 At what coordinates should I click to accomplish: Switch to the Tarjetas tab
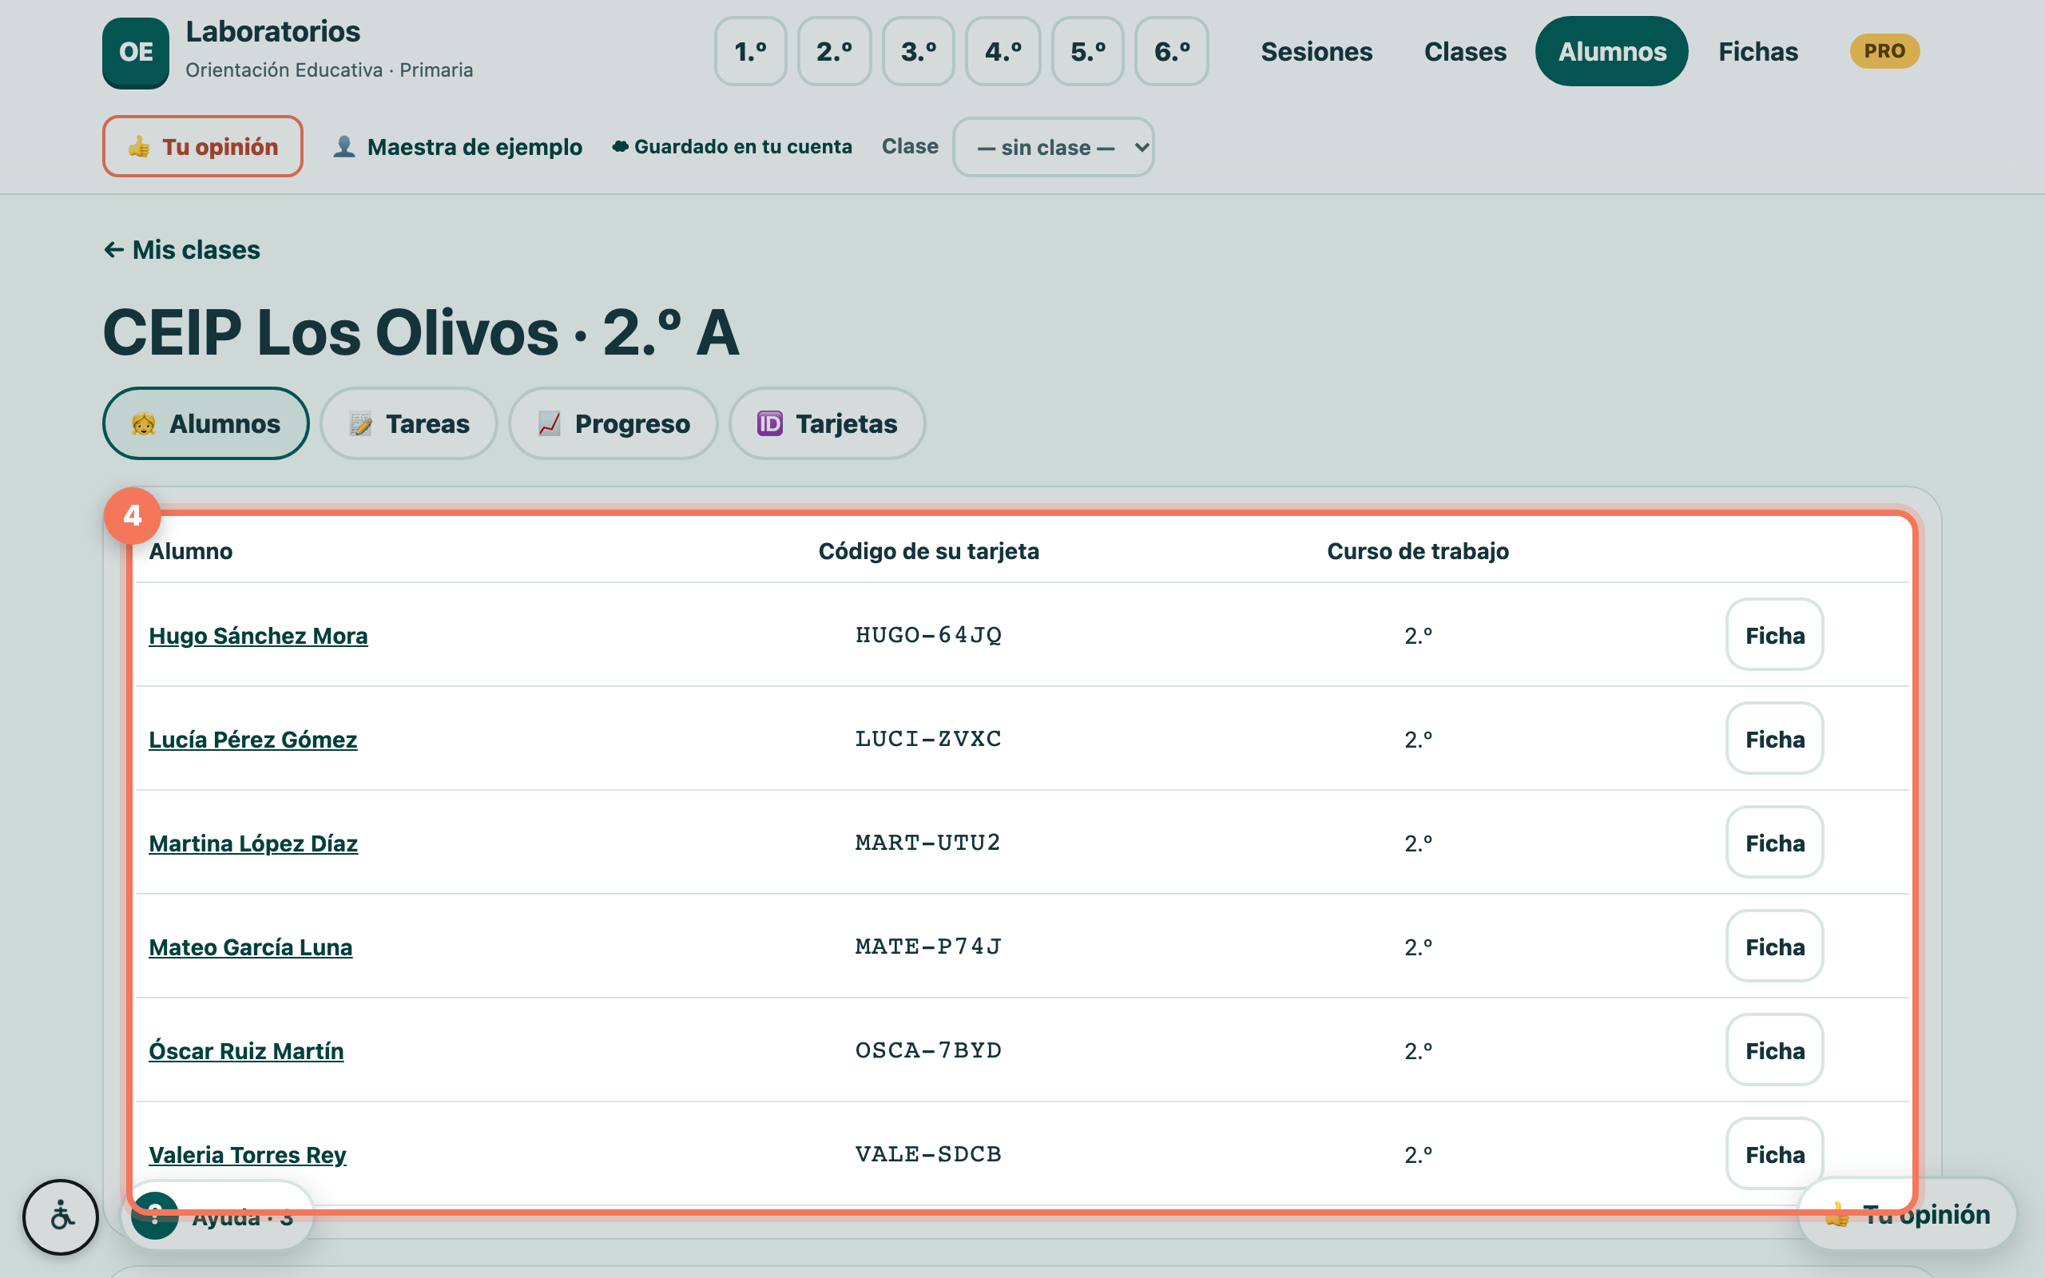coord(828,423)
